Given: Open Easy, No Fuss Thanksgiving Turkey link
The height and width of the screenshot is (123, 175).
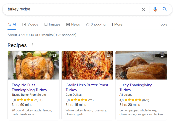Looking at the screenshot, I should [x=29, y=87].
